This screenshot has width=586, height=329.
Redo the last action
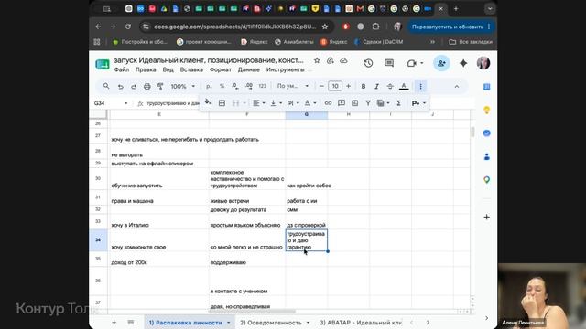[x=134, y=87]
